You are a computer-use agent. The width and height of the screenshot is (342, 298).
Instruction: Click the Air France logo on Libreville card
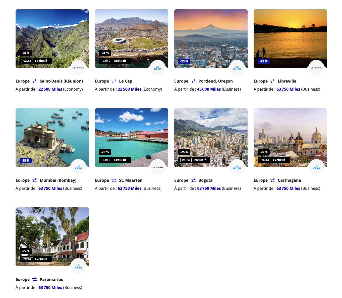[x=316, y=68]
